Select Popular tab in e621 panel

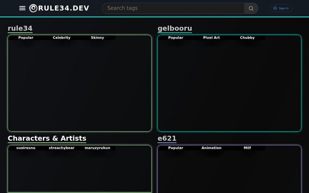(x=176, y=148)
